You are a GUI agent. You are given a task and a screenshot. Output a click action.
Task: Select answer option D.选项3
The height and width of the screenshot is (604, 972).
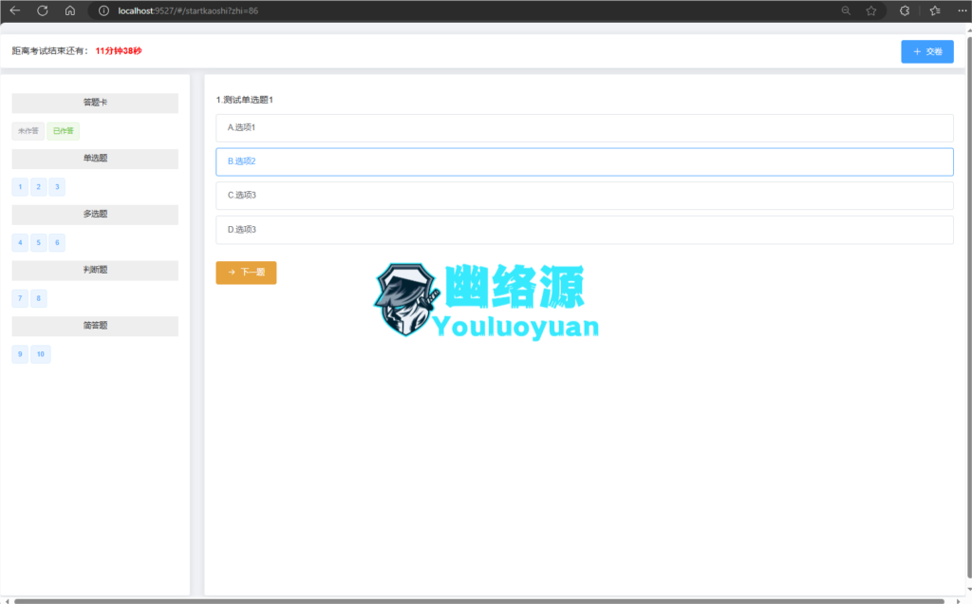tap(585, 230)
